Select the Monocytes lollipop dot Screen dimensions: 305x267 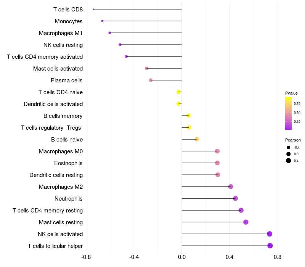[x=102, y=21]
